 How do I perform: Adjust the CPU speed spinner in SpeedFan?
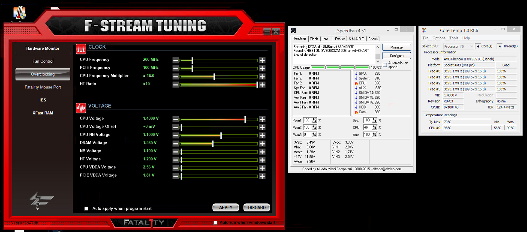(375, 128)
